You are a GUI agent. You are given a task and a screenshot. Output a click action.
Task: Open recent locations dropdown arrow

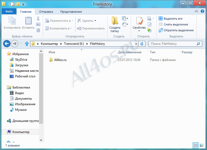(x=21, y=44)
